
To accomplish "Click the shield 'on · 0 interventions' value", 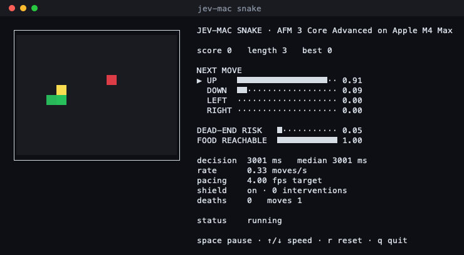I will pos(297,191).
